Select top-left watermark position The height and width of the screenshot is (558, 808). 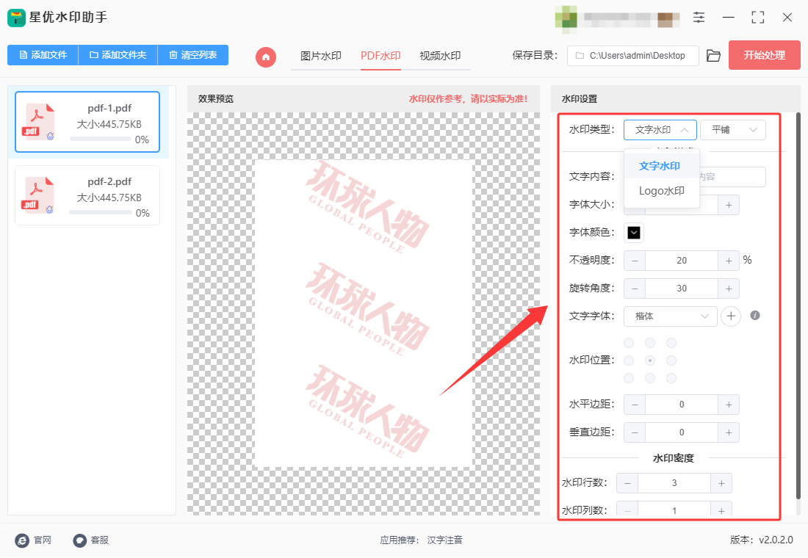tap(629, 343)
